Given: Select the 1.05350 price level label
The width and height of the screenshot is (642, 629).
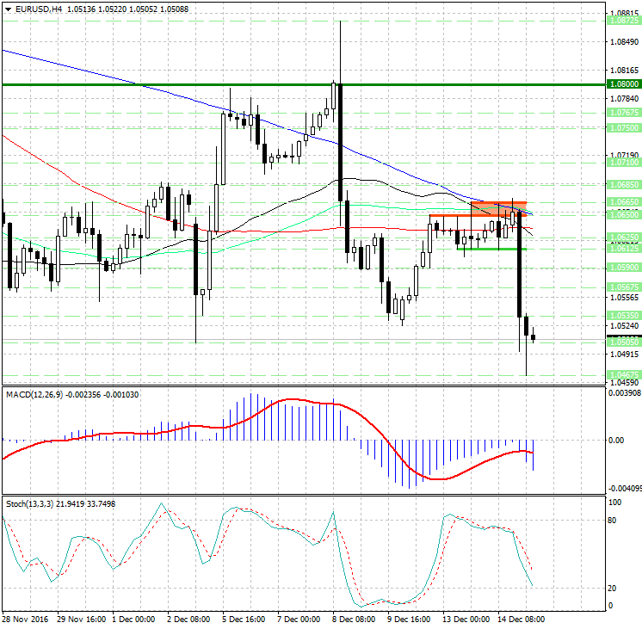Looking at the screenshot, I should 624,316.
